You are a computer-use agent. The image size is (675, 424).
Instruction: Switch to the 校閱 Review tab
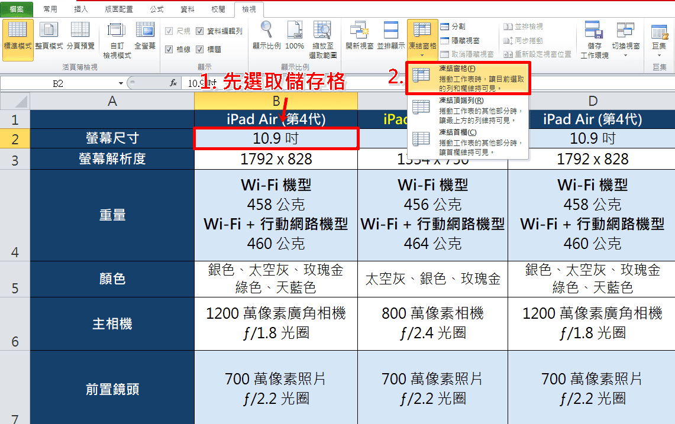pyautogui.click(x=218, y=9)
